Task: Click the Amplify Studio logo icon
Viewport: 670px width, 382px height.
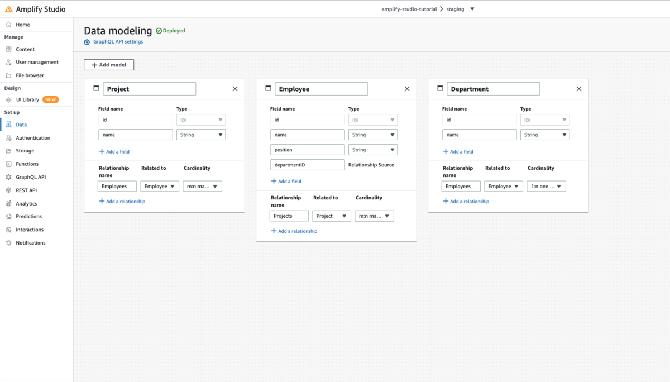Action: tap(9, 9)
